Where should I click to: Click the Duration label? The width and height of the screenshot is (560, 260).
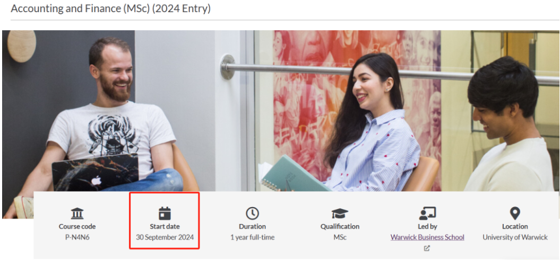253,227
